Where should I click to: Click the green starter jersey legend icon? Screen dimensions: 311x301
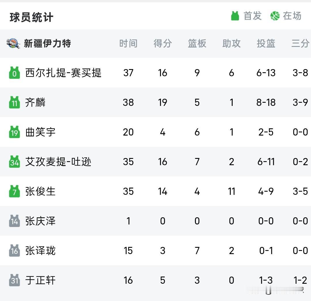tap(235, 16)
